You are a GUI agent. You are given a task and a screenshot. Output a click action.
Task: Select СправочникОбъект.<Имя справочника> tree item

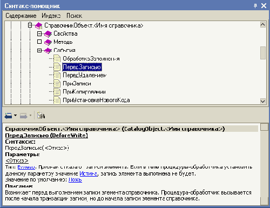coord(94,25)
